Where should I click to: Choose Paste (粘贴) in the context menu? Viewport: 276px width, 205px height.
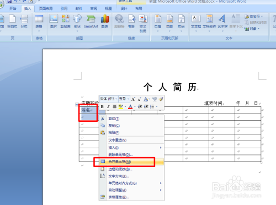(x=131, y=132)
